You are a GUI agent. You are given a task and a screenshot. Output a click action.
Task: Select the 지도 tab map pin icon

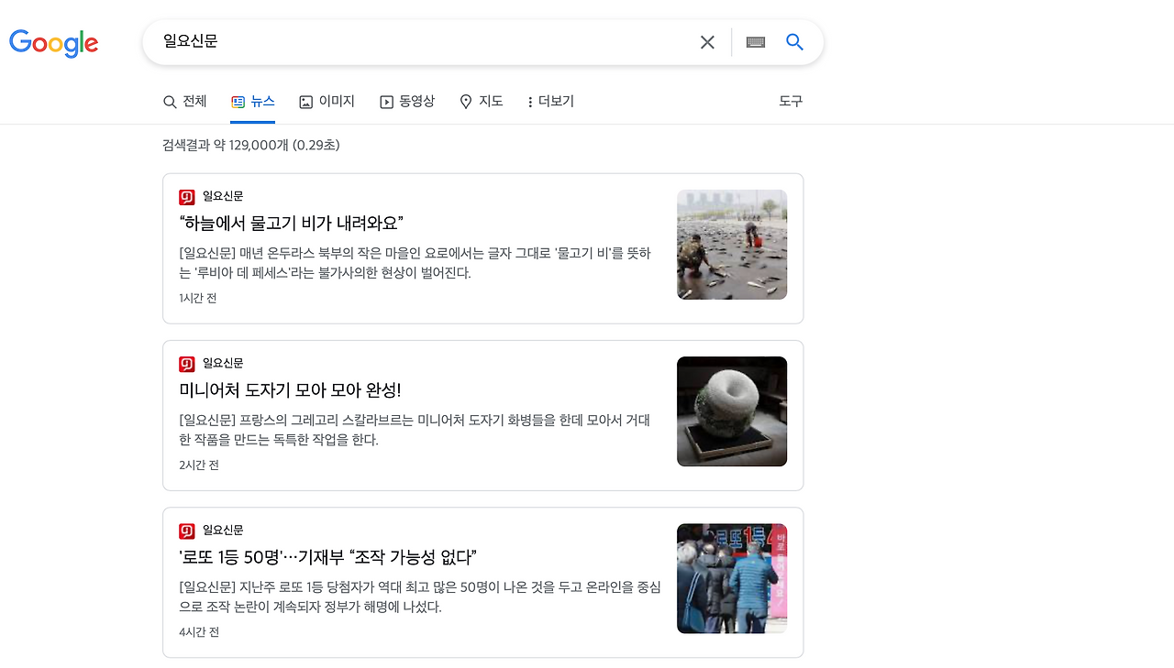tap(465, 101)
